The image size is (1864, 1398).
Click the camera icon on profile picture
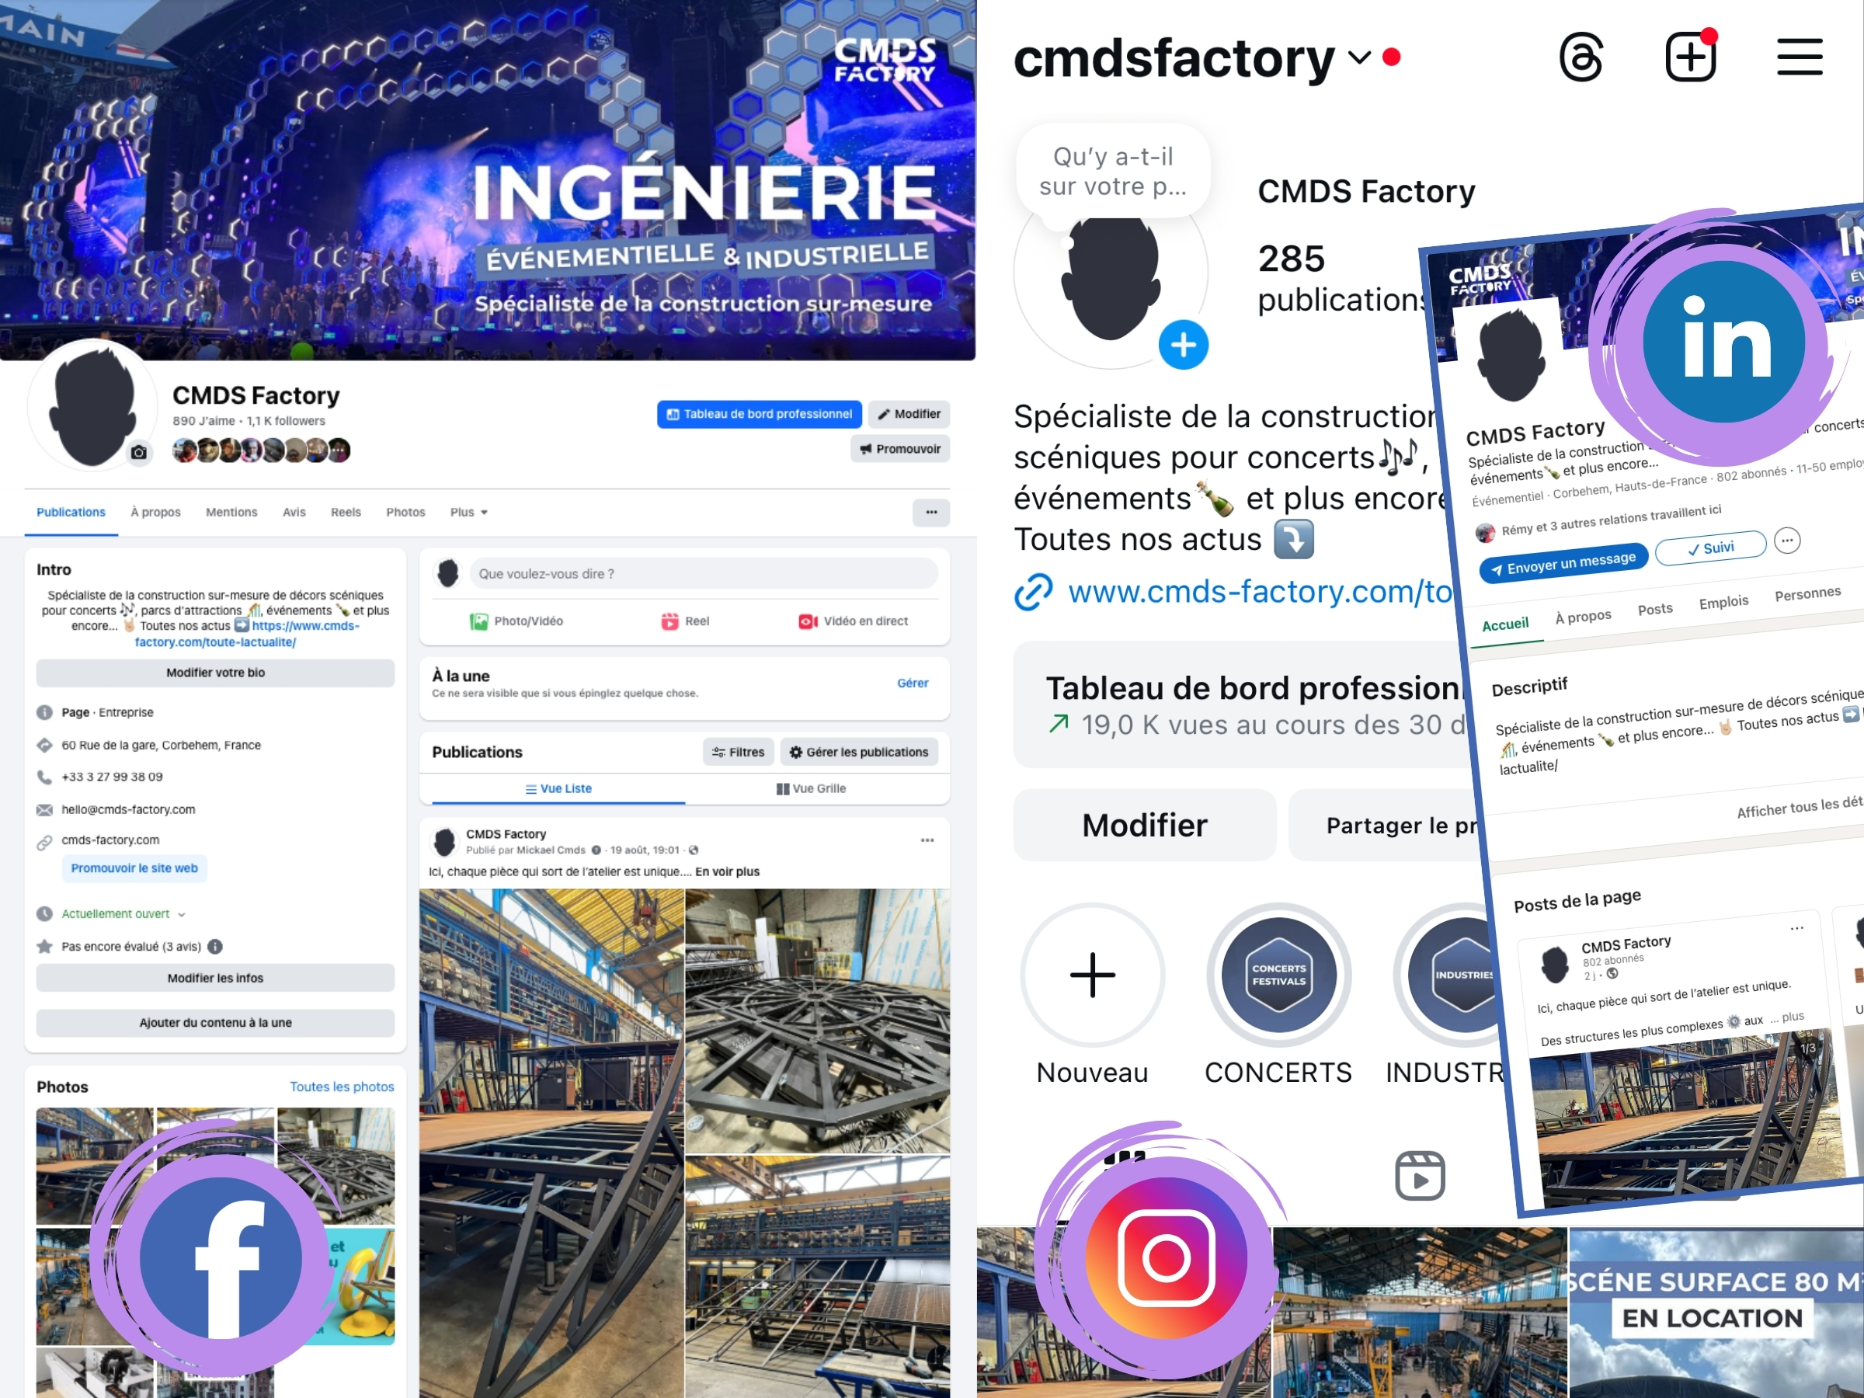point(139,453)
